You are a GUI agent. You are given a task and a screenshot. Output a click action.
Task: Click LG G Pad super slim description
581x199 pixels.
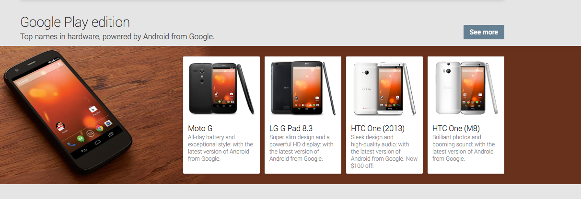302,148
